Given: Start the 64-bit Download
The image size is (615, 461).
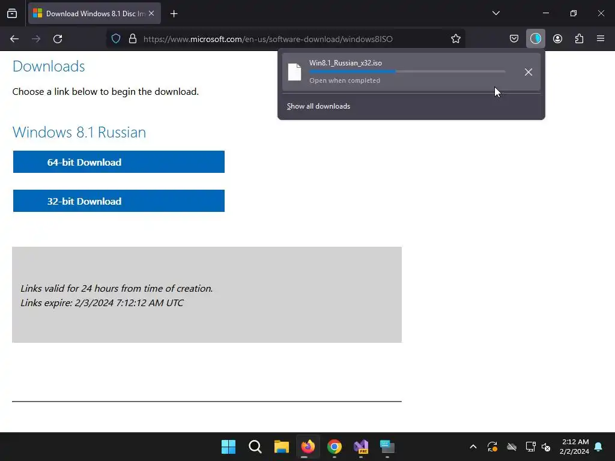Looking at the screenshot, I should tap(119, 162).
